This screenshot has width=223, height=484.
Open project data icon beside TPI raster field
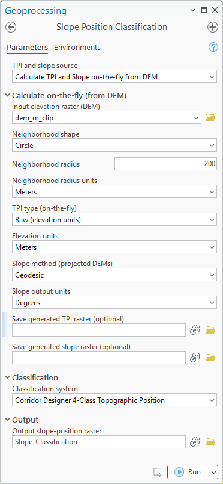coord(195,330)
